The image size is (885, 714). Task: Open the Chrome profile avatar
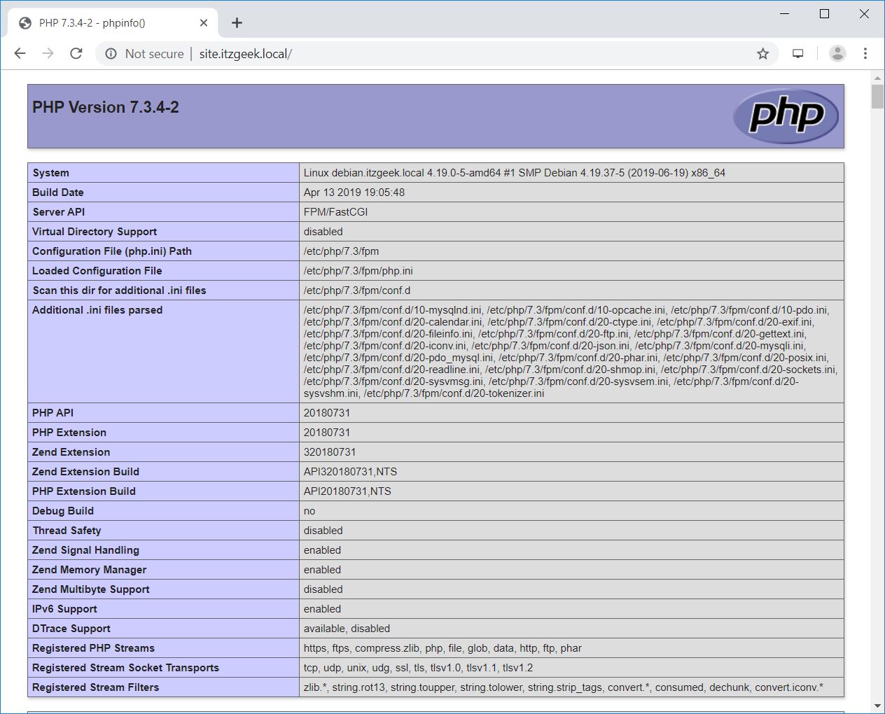[837, 53]
